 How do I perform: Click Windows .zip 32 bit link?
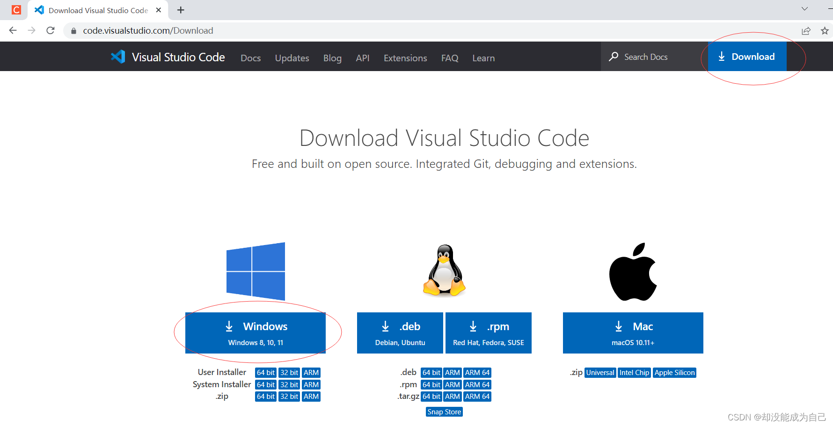(289, 397)
